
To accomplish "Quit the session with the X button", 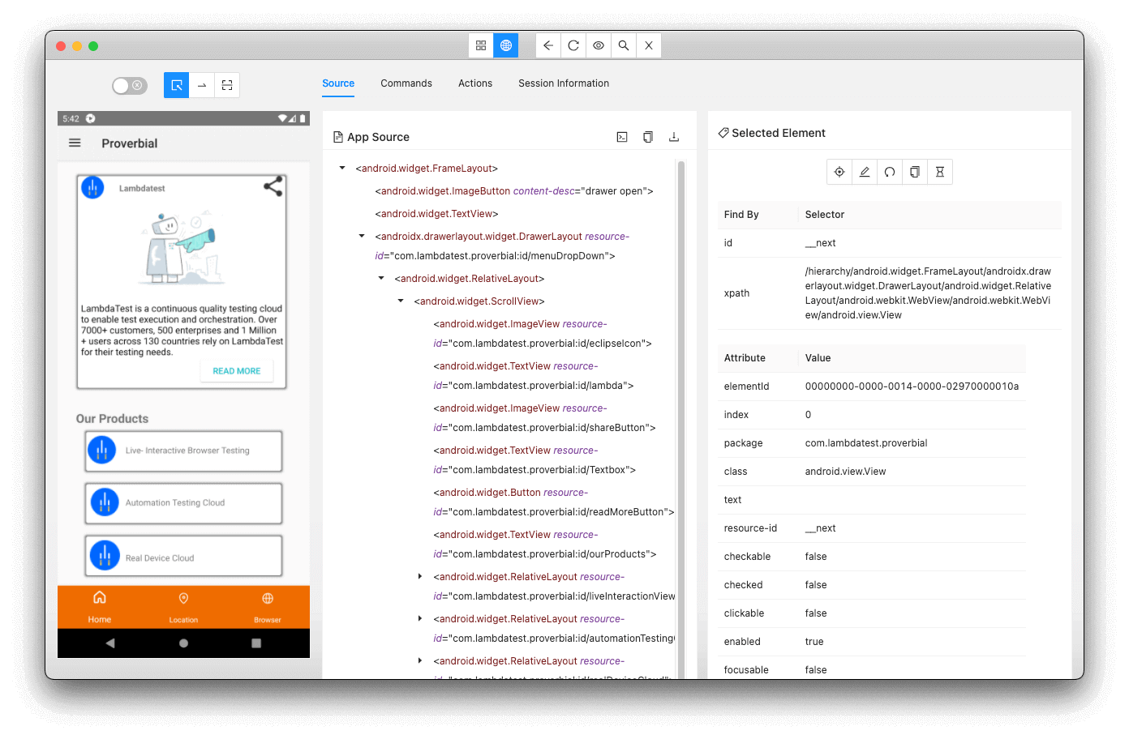I will click(648, 45).
